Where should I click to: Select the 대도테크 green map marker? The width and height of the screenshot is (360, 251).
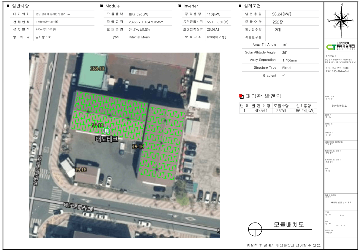(106, 131)
